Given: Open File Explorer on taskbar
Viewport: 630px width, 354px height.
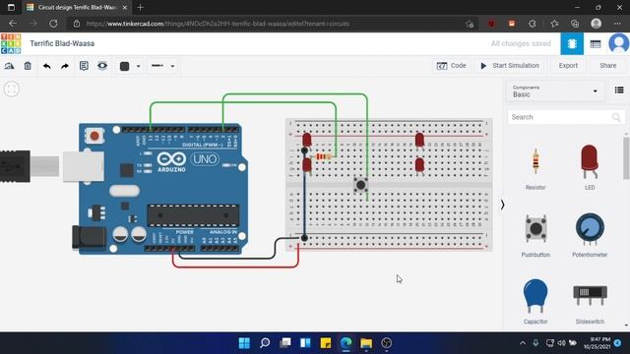Looking at the screenshot, I should 366,343.
